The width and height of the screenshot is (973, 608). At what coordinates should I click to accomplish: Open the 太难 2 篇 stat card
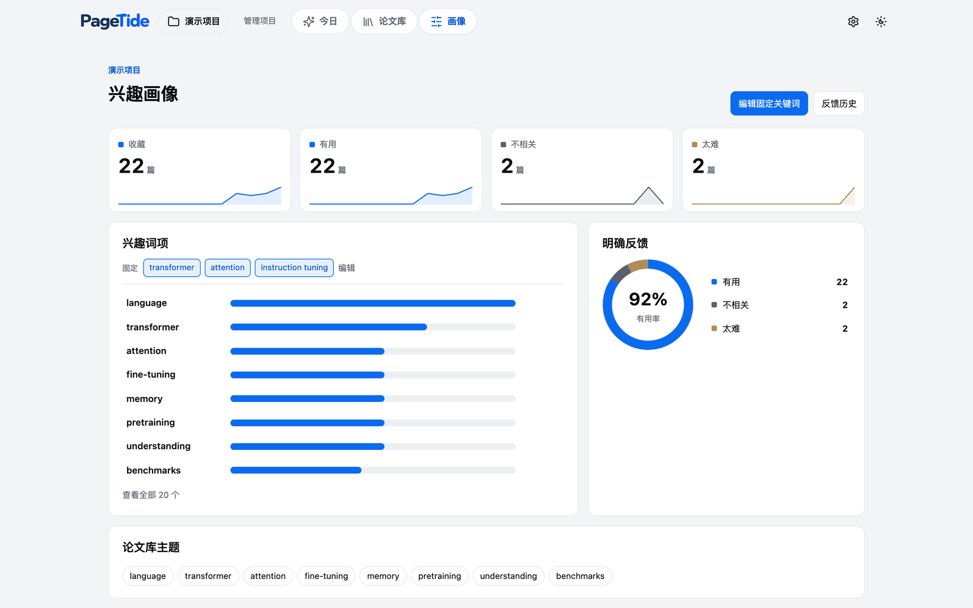[773, 170]
